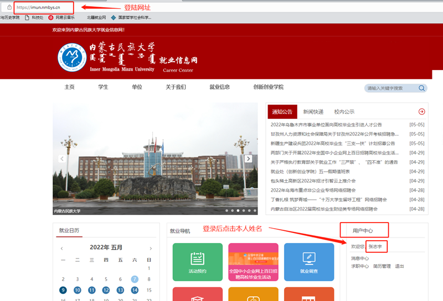Open the 创新创业学院 menu item

[269, 87]
